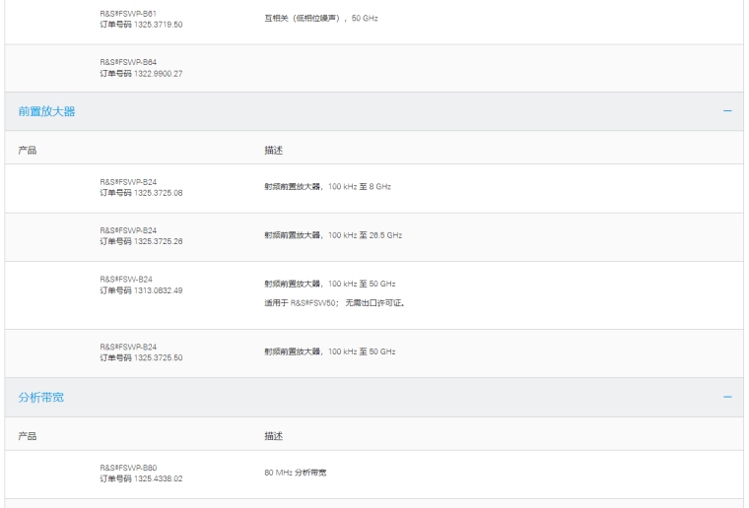Click the 分析带宽 section heading
Viewport: 749px width, 508px height.
point(41,397)
